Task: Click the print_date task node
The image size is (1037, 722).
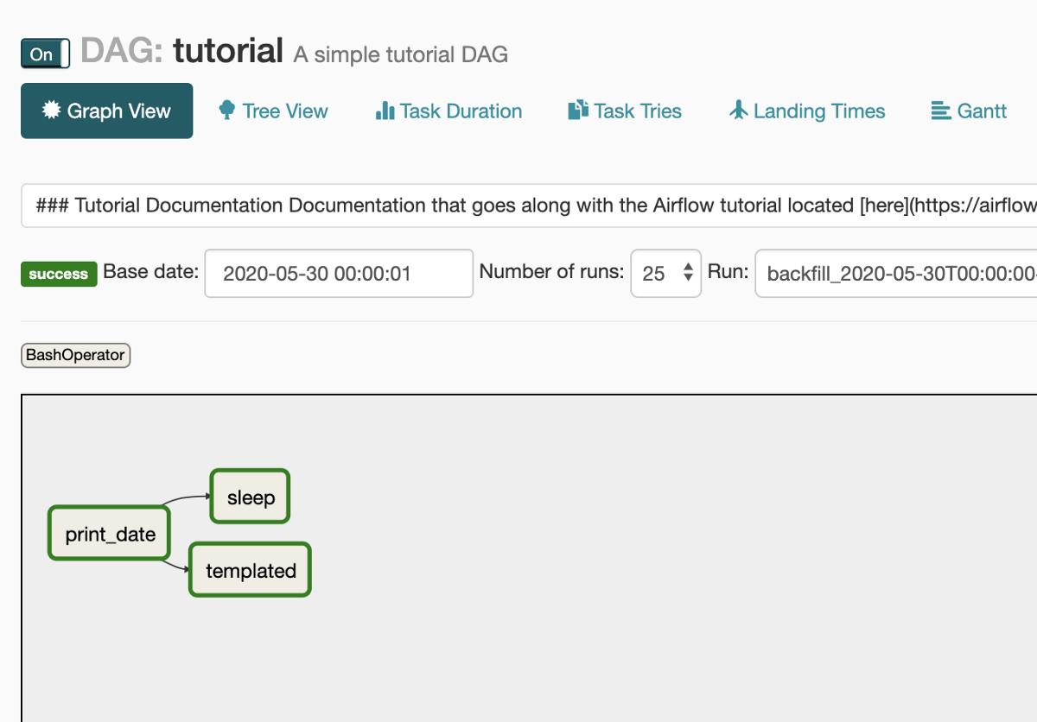Action: [x=109, y=533]
